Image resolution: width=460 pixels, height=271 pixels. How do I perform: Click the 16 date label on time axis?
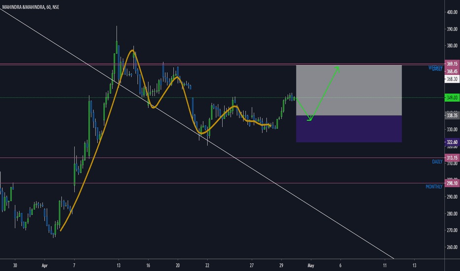(148, 266)
